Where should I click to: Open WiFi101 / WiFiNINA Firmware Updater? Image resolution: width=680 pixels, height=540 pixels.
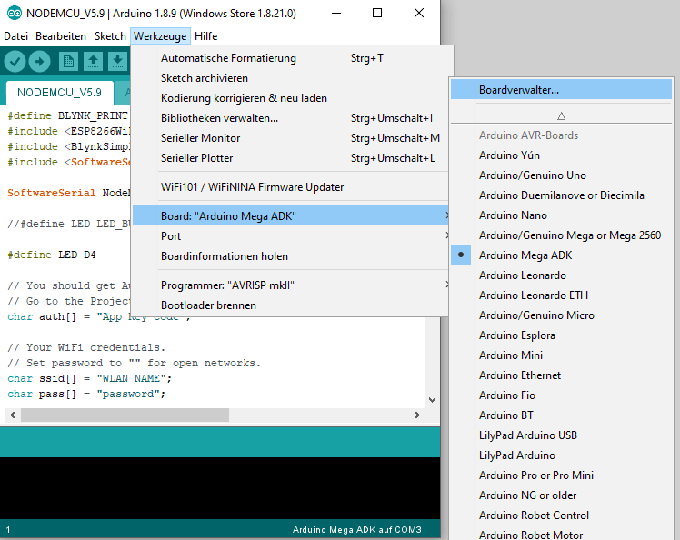(x=290, y=187)
